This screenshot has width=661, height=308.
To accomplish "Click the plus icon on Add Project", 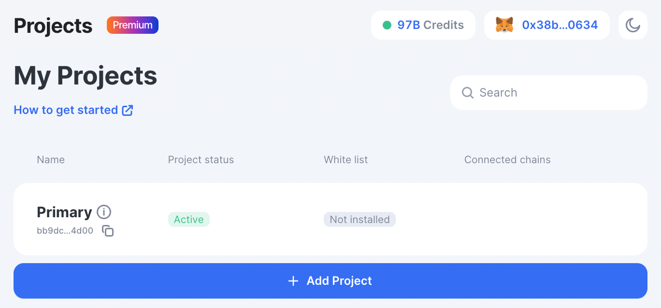I will [x=293, y=281].
